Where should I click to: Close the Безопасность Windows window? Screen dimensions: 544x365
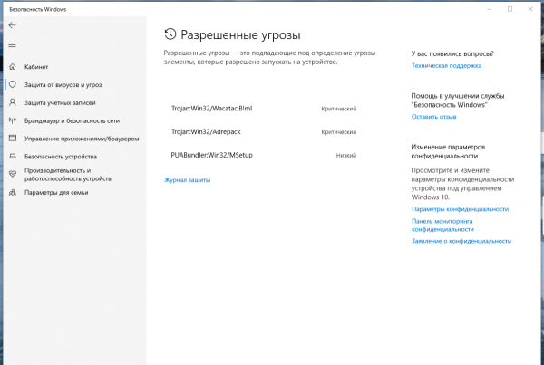pyautogui.click(x=530, y=9)
